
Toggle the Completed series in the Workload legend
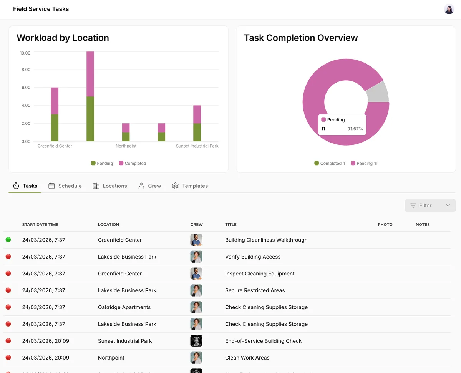tap(133, 163)
